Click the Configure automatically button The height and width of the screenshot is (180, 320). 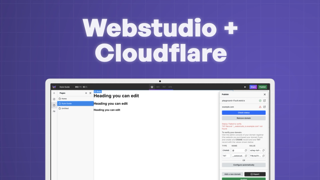coord(244,165)
